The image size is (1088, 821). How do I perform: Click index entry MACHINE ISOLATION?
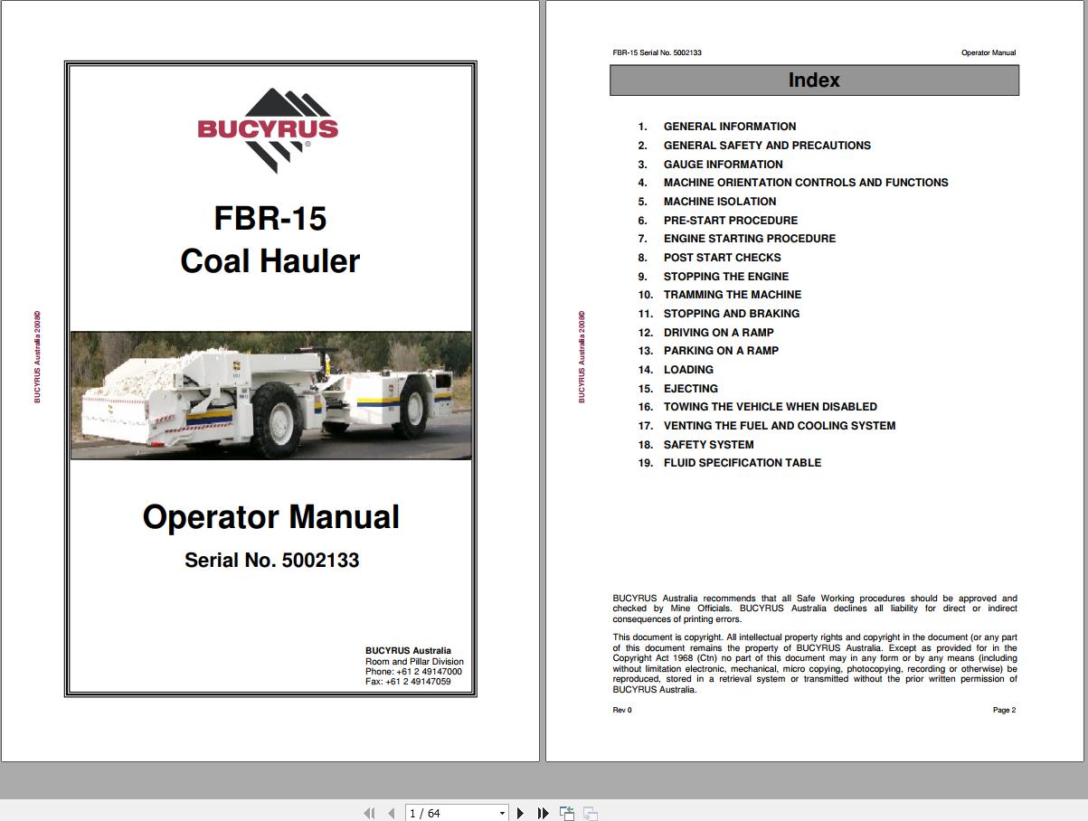[720, 202]
